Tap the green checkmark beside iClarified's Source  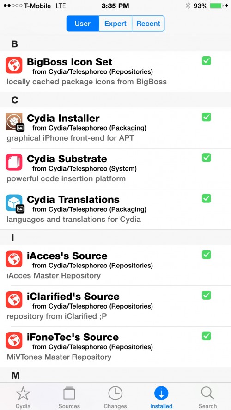(207, 295)
